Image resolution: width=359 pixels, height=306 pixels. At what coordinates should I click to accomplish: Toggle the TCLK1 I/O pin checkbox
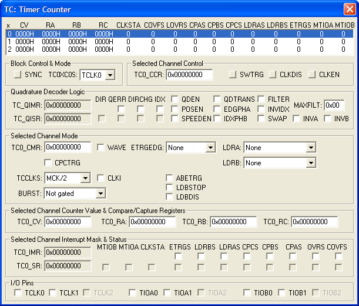coord(52,292)
